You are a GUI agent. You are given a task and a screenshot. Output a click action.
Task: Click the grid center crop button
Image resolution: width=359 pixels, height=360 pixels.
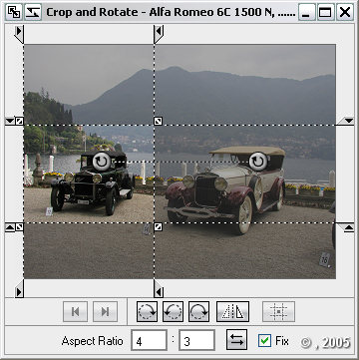pyautogui.click(x=278, y=312)
